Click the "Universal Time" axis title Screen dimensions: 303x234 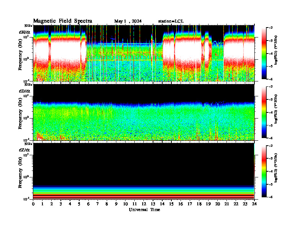[x=144, y=210]
